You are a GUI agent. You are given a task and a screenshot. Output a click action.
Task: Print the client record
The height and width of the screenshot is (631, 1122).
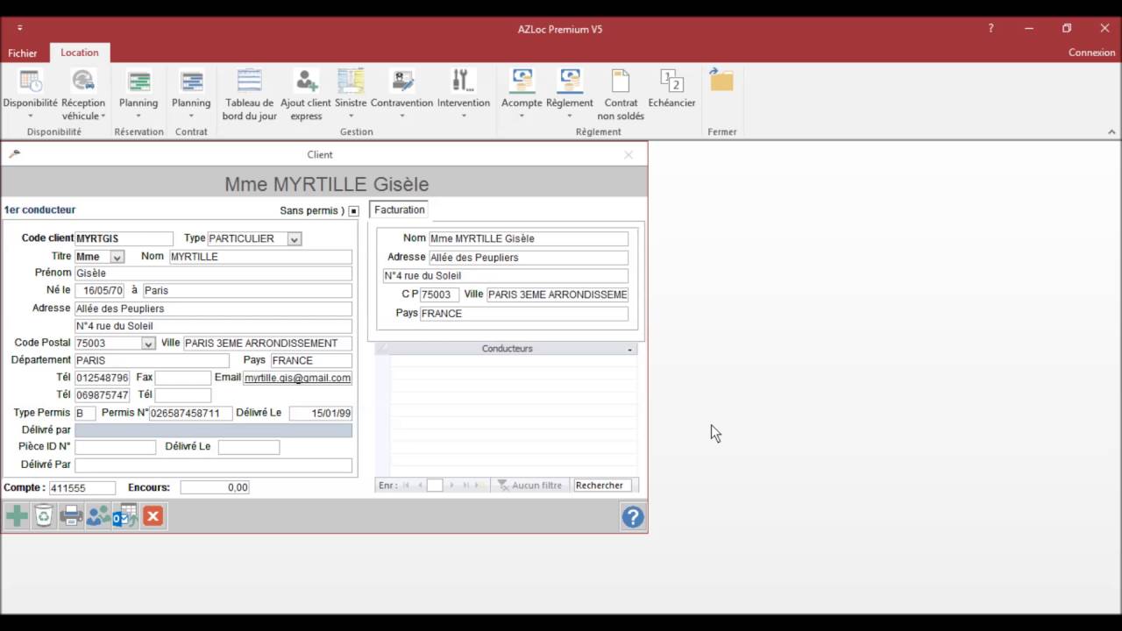(71, 516)
